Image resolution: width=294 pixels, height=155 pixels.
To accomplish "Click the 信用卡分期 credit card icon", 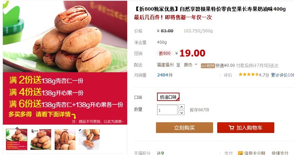I will pos(240,153).
